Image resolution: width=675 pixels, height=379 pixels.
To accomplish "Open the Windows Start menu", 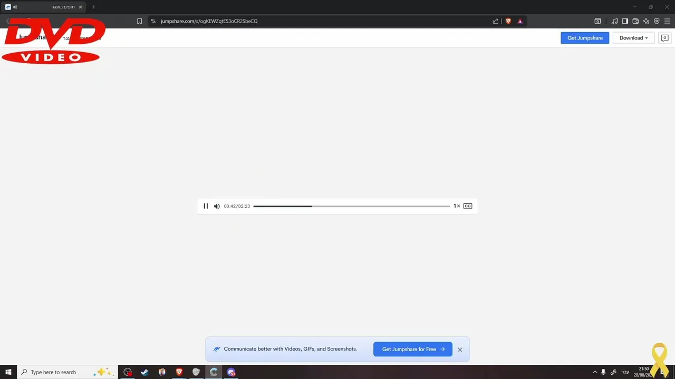I will coord(8,372).
